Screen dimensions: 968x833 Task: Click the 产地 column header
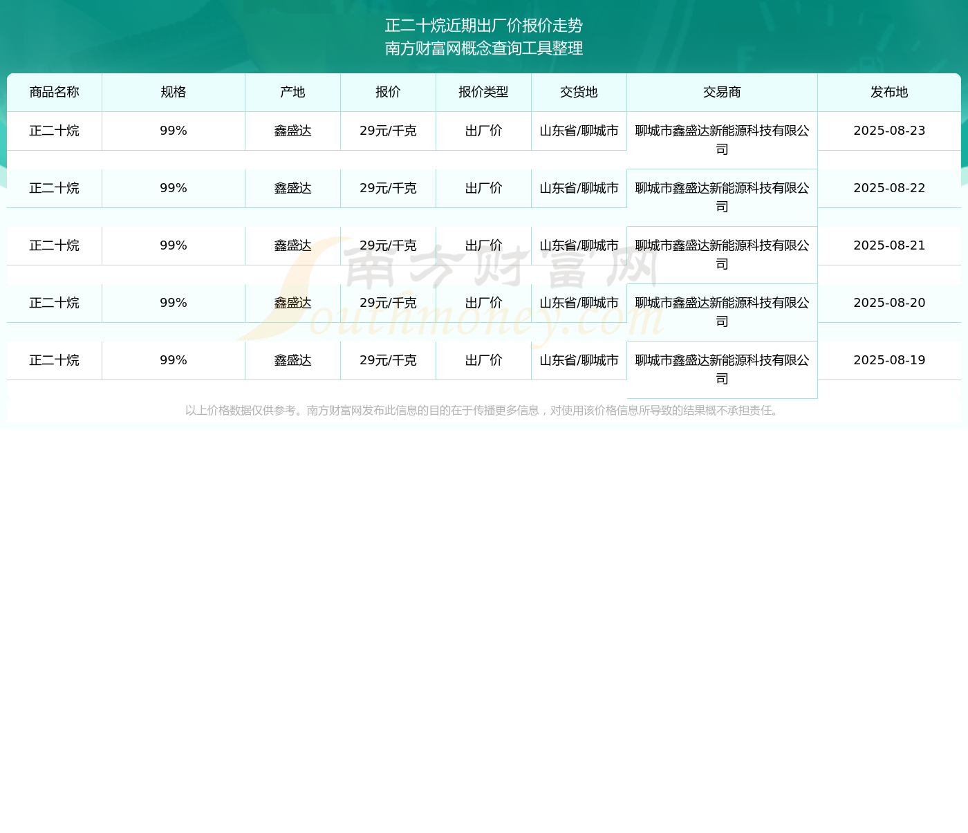coord(292,92)
